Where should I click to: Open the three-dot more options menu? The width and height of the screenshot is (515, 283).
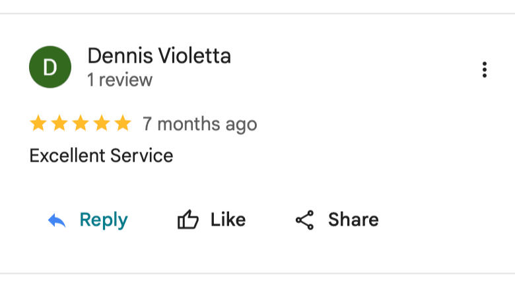[485, 70]
